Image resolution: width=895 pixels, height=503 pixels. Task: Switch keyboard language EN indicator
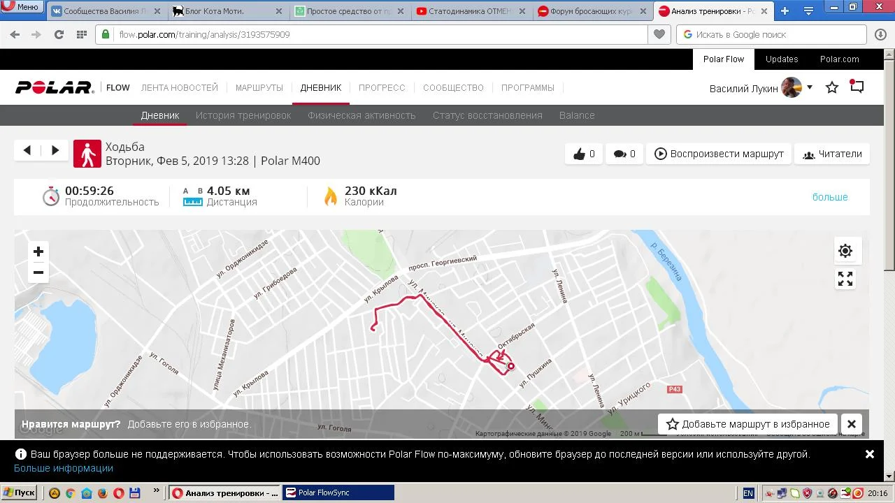click(x=748, y=493)
